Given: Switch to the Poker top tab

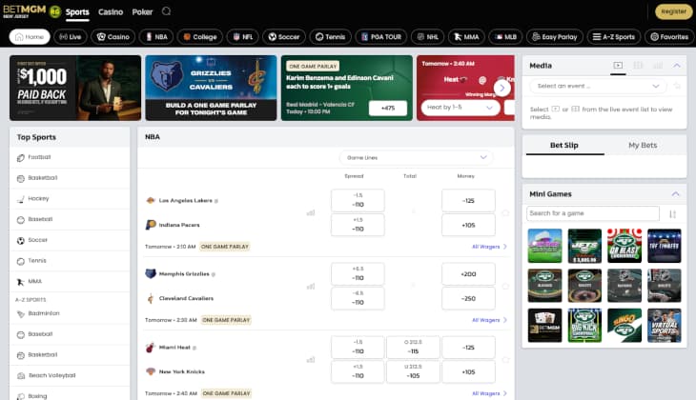Looking at the screenshot, I should (x=142, y=12).
